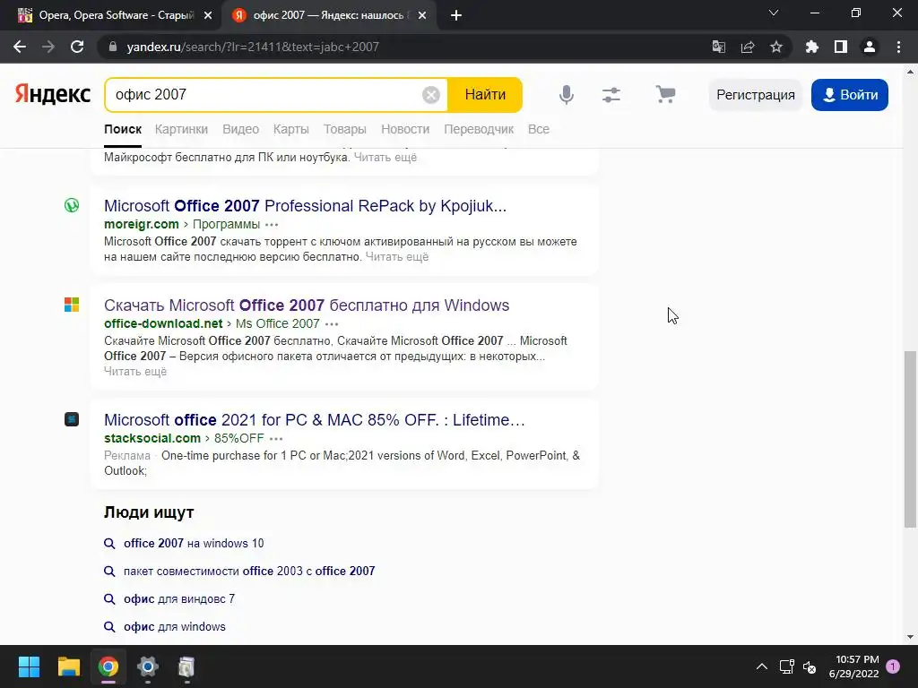The image size is (918, 688).
Task: Switch to Карты results
Action: (x=291, y=129)
